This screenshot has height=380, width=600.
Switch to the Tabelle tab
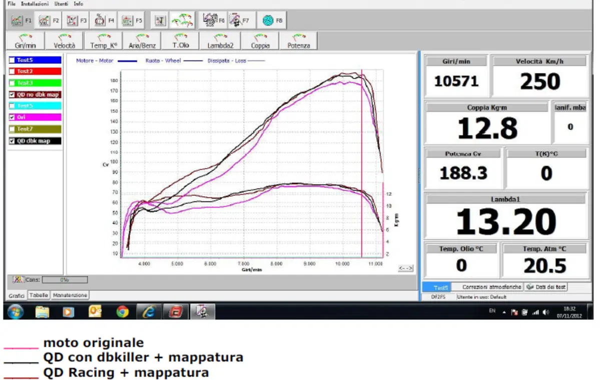pos(39,295)
